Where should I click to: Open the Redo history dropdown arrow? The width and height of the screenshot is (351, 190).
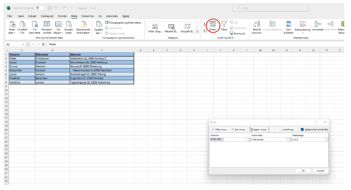click(x=67, y=8)
